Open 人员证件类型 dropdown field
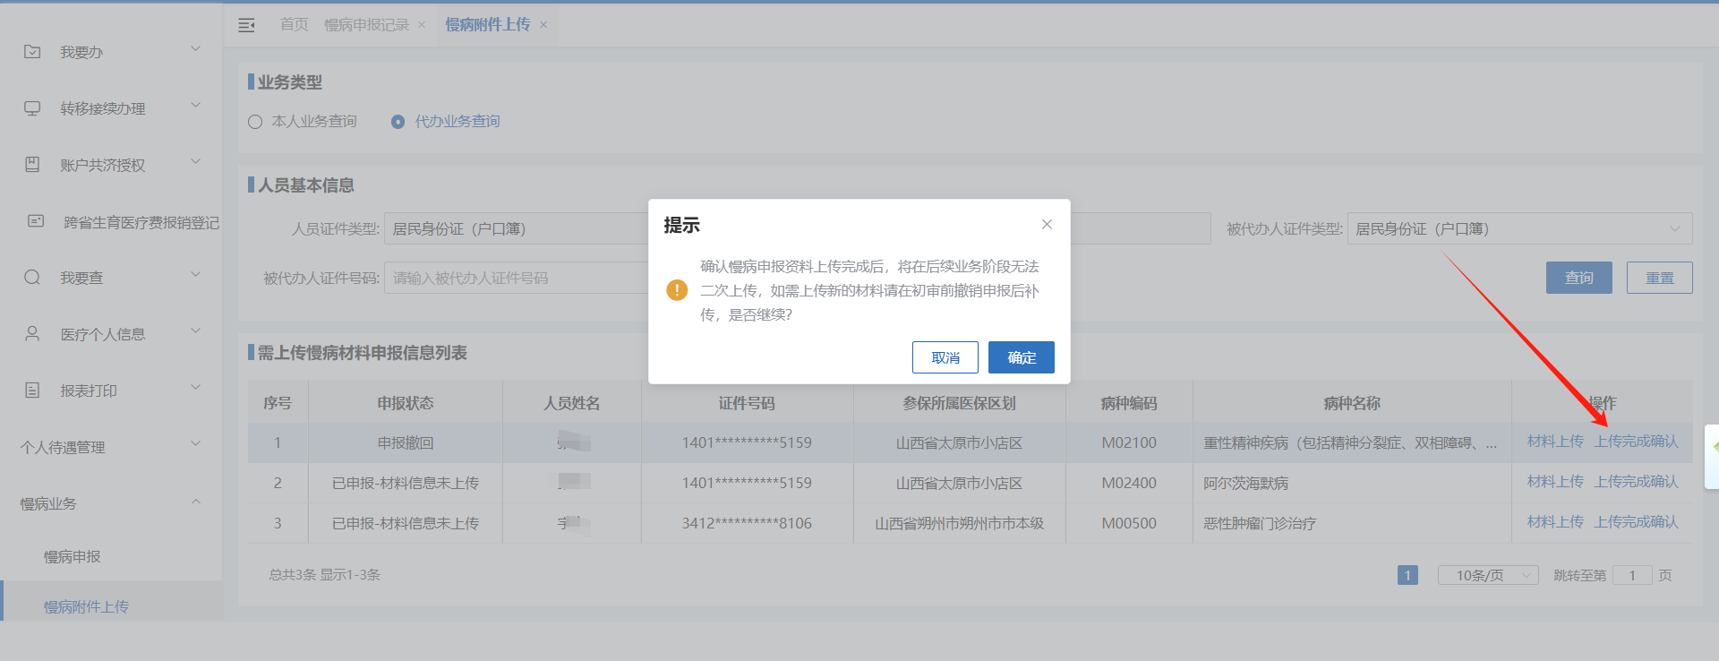This screenshot has width=1719, height=661. coord(517,228)
